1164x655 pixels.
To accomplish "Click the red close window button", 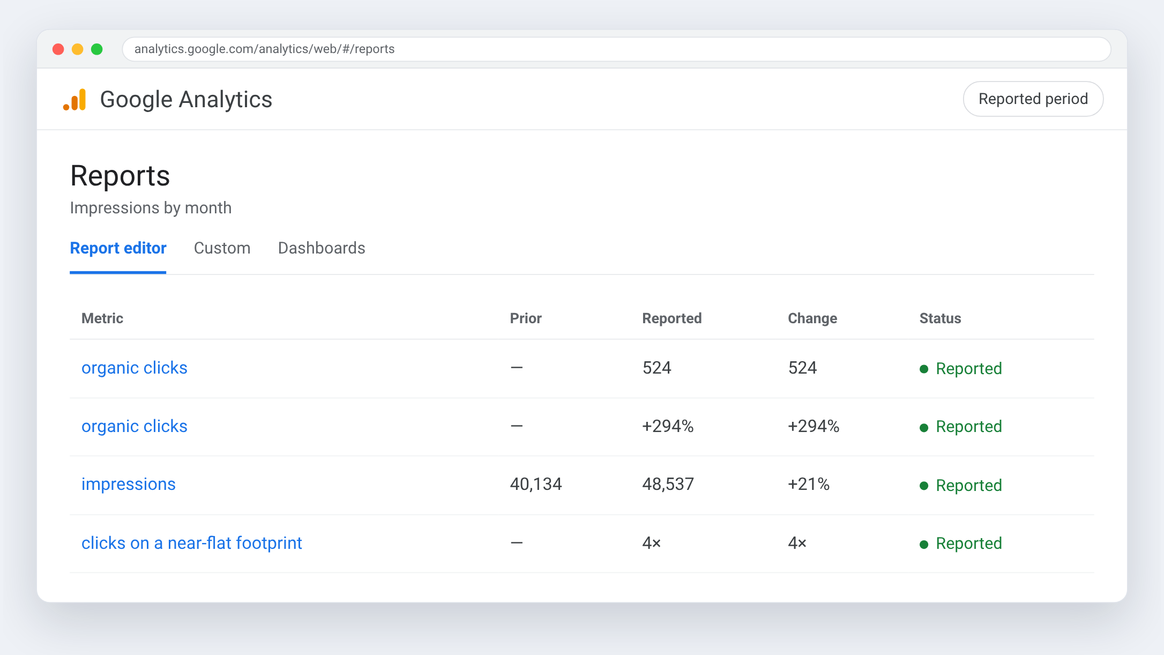I will (58, 49).
